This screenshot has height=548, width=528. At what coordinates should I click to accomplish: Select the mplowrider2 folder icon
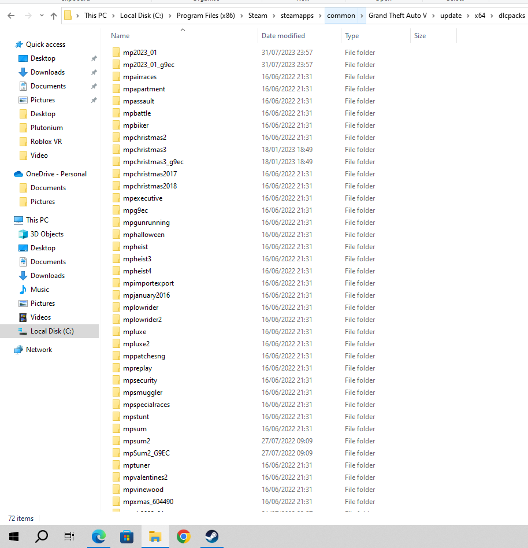click(x=116, y=320)
